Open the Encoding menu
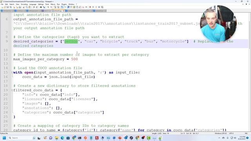This screenshot has width=251, height=141. point(24,4)
